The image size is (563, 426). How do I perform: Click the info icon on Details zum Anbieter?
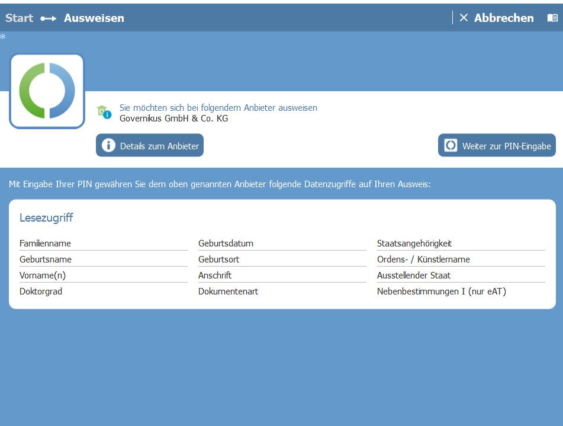(108, 146)
